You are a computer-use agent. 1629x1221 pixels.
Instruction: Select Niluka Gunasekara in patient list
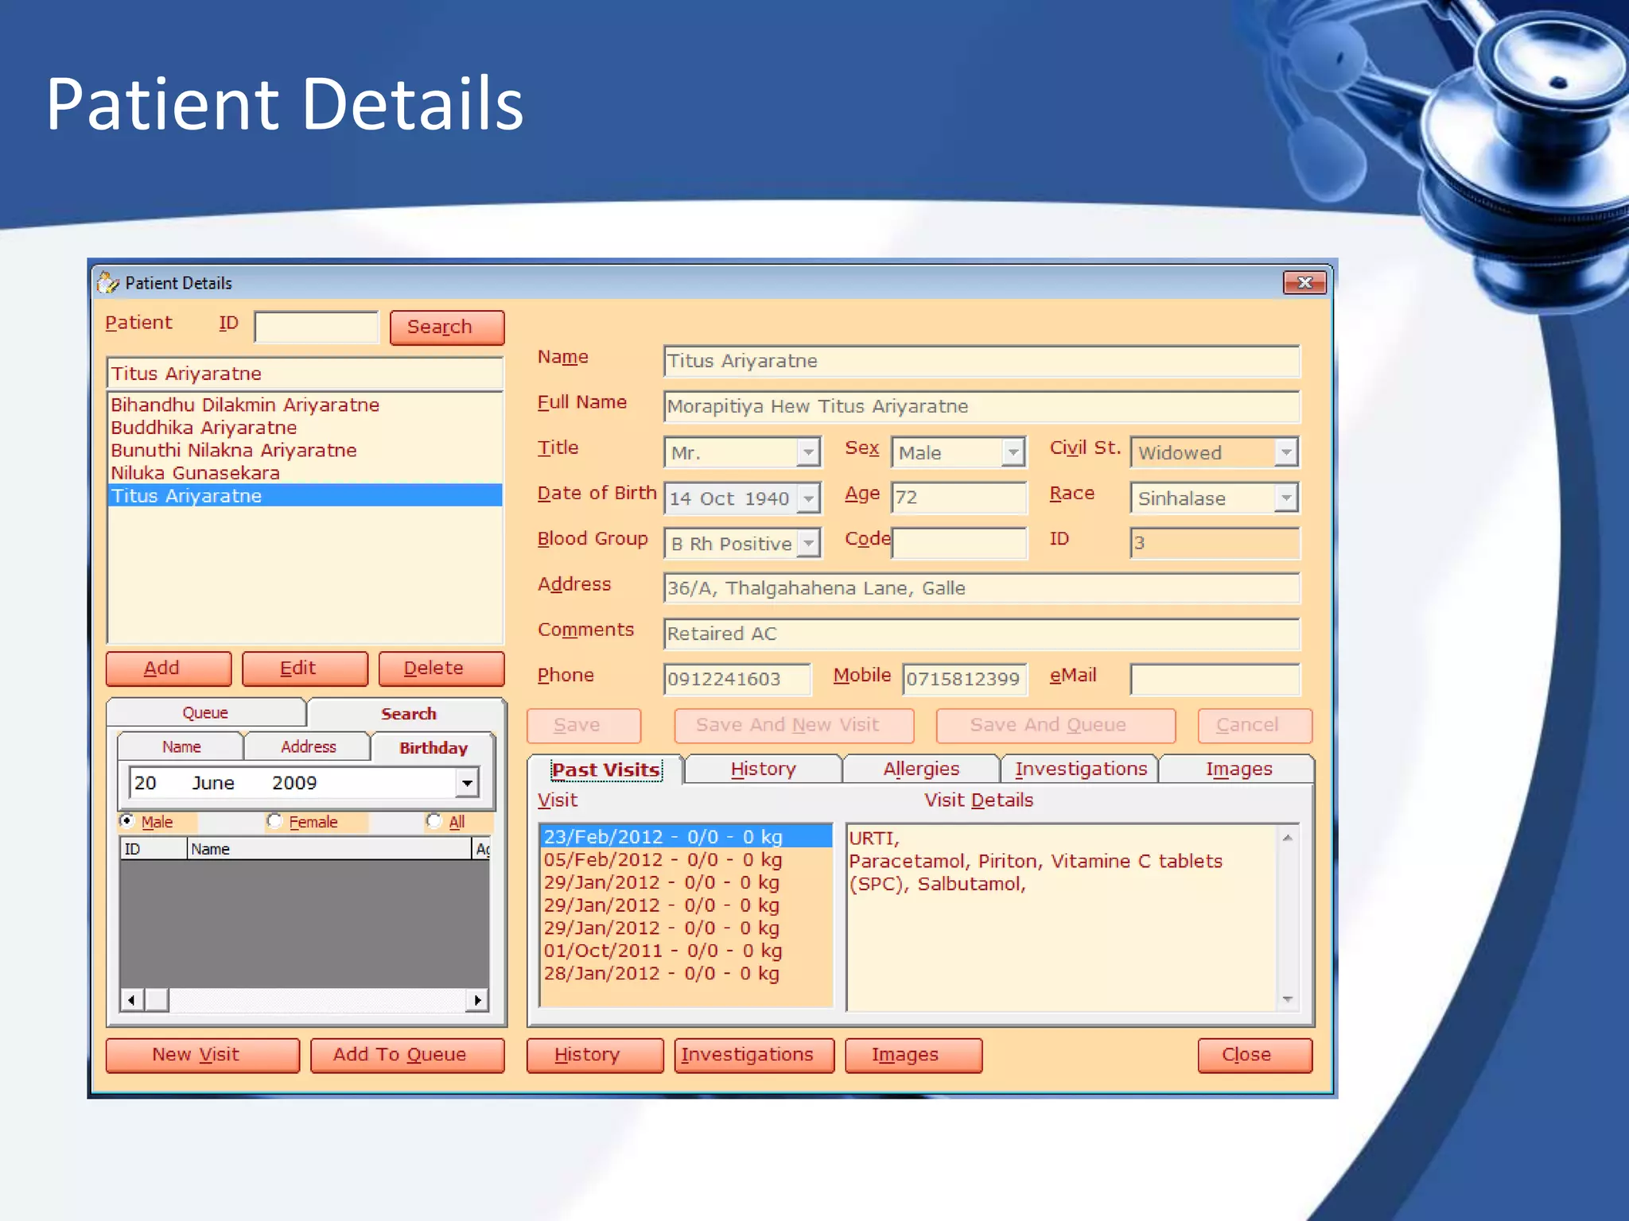305,473
